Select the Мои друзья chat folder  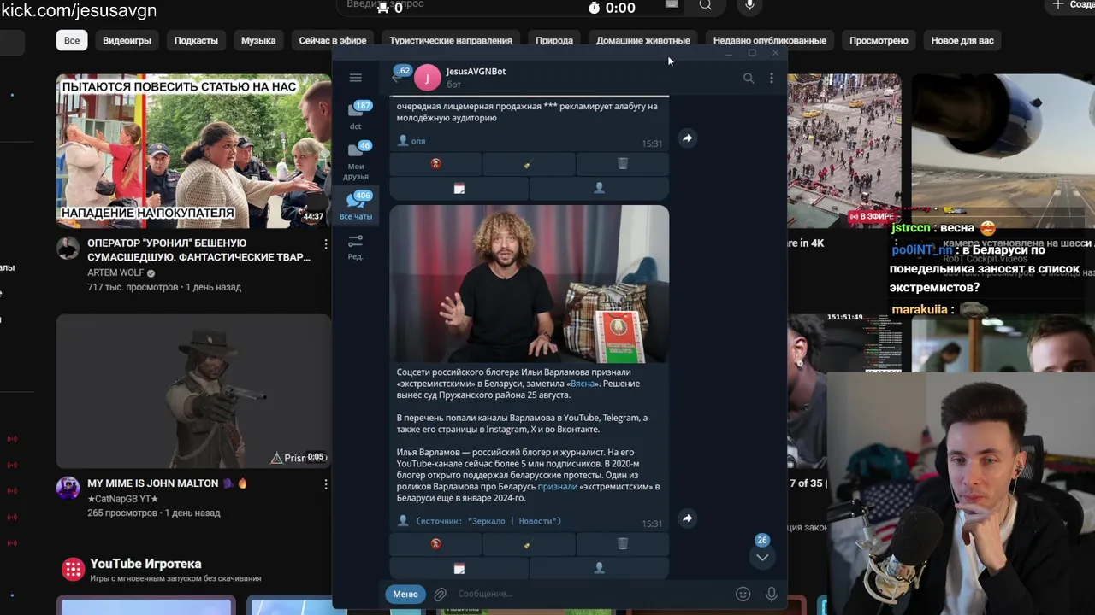pos(356,161)
